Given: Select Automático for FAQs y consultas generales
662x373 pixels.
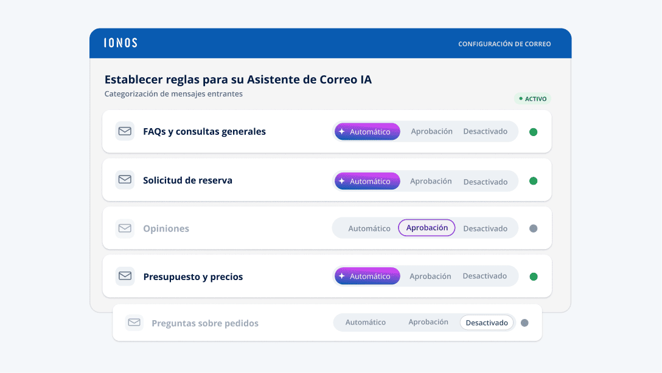Looking at the screenshot, I should pyautogui.click(x=368, y=131).
